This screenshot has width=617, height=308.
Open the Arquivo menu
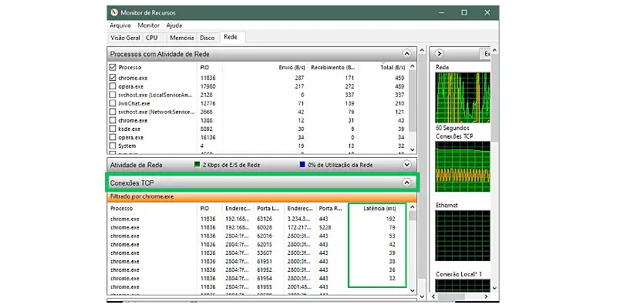120,25
